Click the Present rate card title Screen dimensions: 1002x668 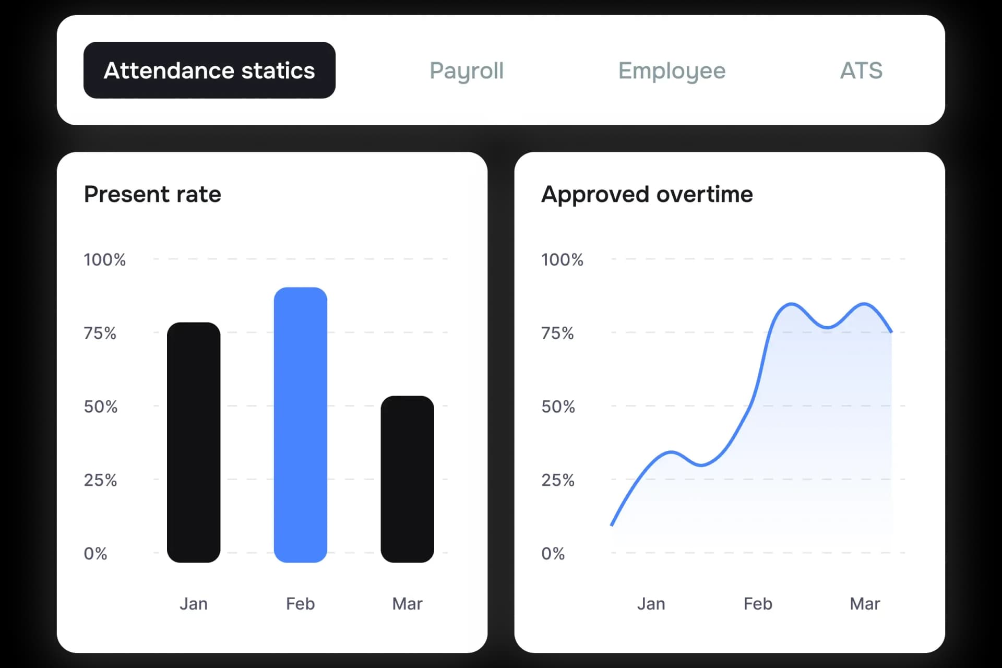coord(152,194)
